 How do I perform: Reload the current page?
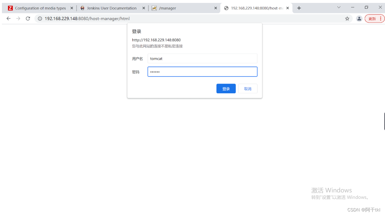point(28,19)
